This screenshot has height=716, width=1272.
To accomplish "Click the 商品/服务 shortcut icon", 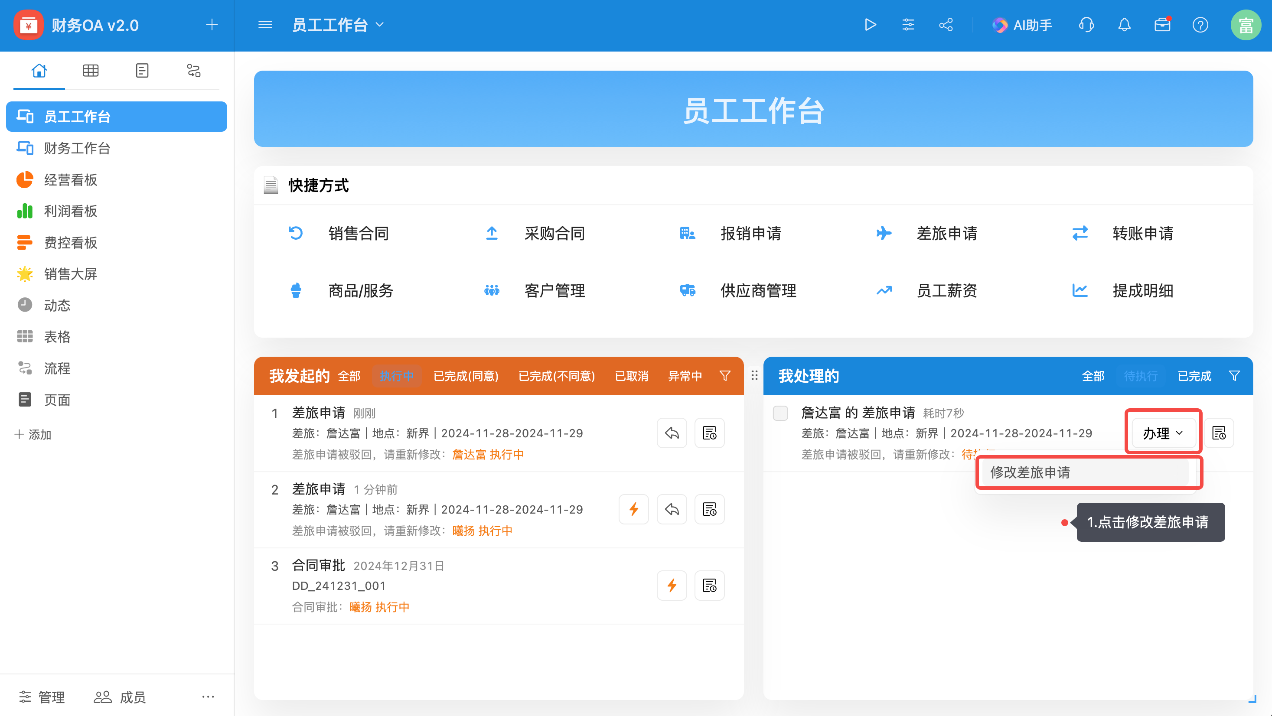I will (x=296, y=290).
